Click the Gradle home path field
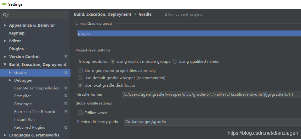The height and width of the screenshot is (139, 301). coord(212,95)
